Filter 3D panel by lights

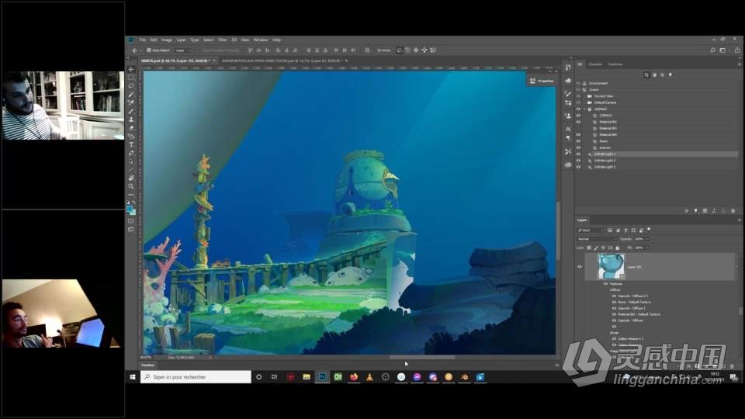[x=670, y=75]
